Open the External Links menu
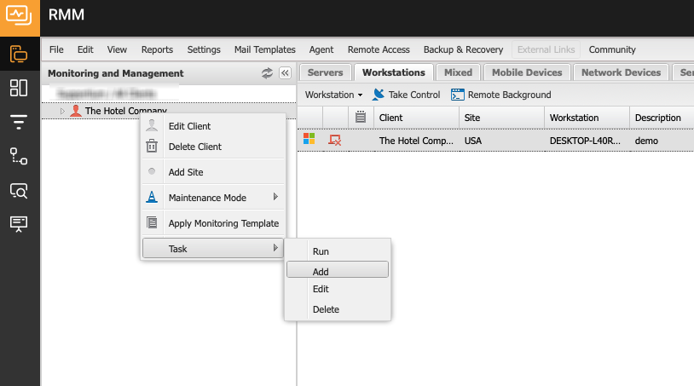The height and width of the screenshot is (386, 694). click(546, 49)
